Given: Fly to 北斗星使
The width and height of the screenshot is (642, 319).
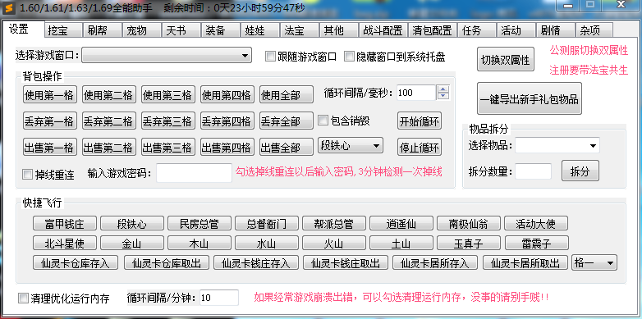Looking at the screenshot, I should [65, 244].
